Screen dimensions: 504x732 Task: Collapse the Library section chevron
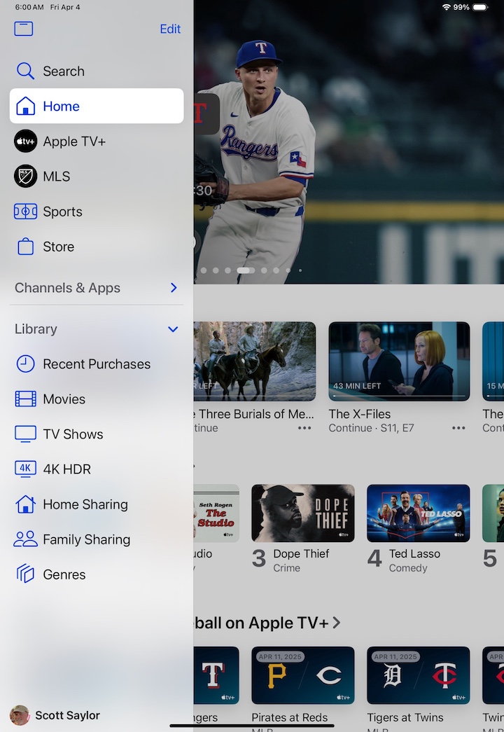[173, 329]
